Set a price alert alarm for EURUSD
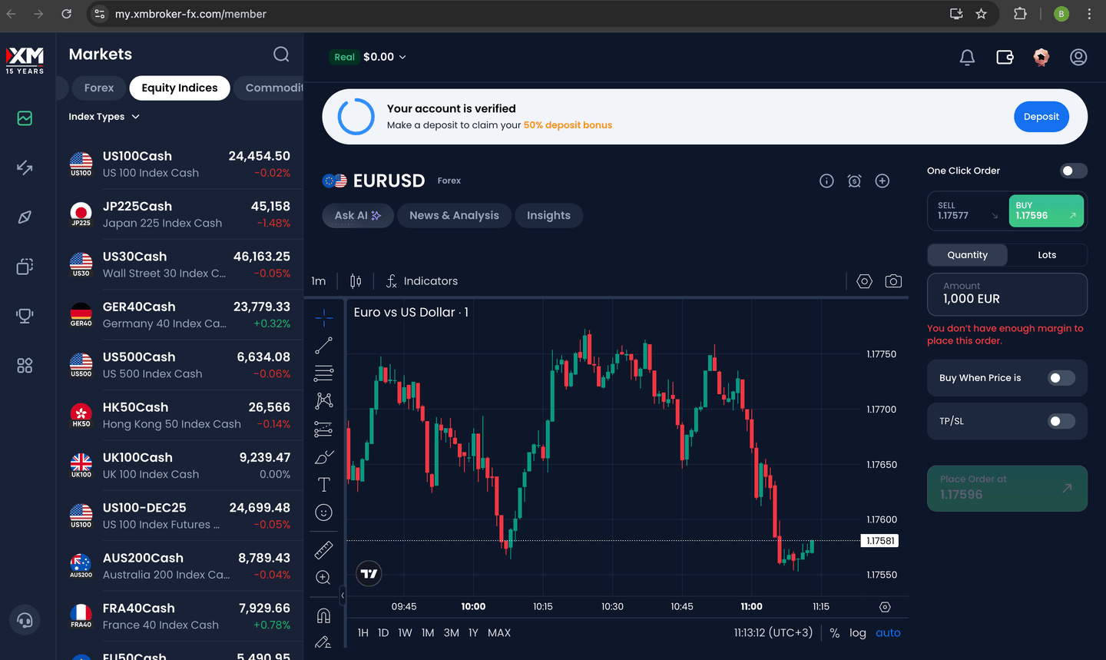Image resolution: width=1106 pixels, height=660 pixels. (854, 181)
